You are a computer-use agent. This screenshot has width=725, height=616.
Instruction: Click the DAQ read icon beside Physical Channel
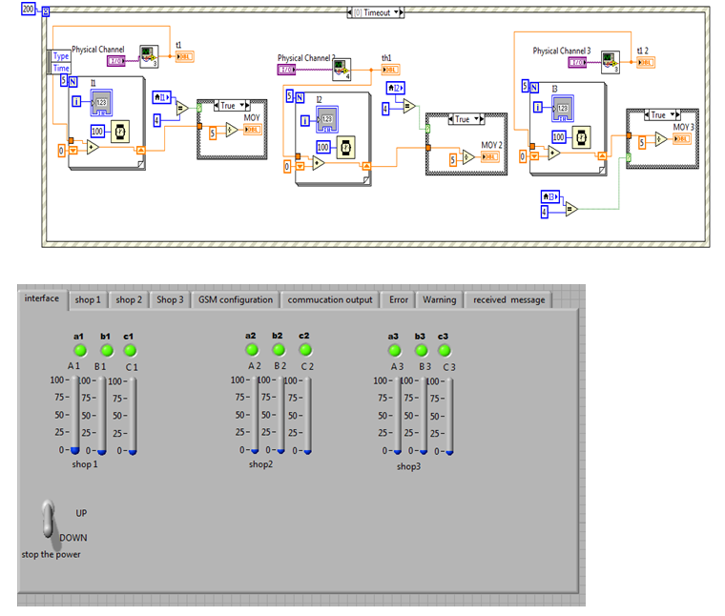click(149, 56)
